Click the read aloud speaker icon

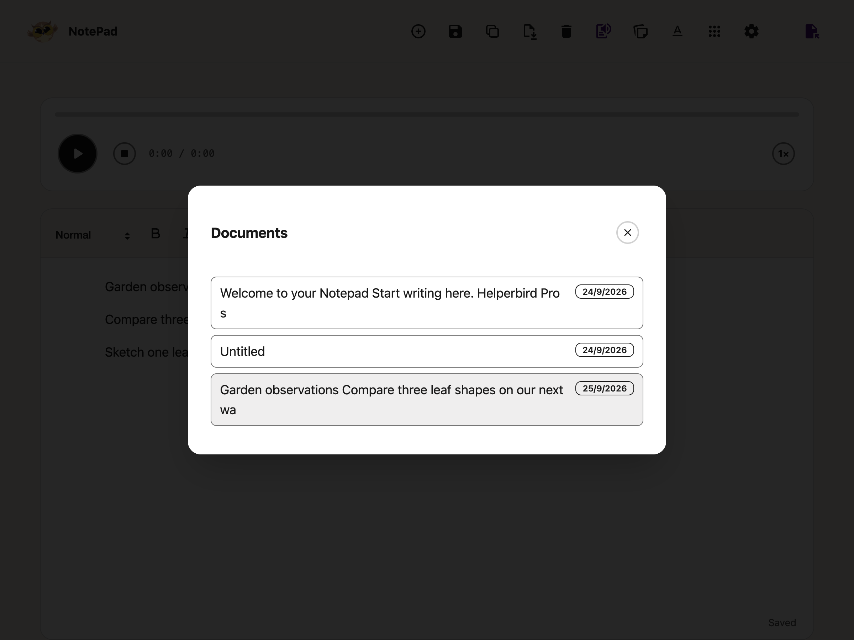point(603,31)
